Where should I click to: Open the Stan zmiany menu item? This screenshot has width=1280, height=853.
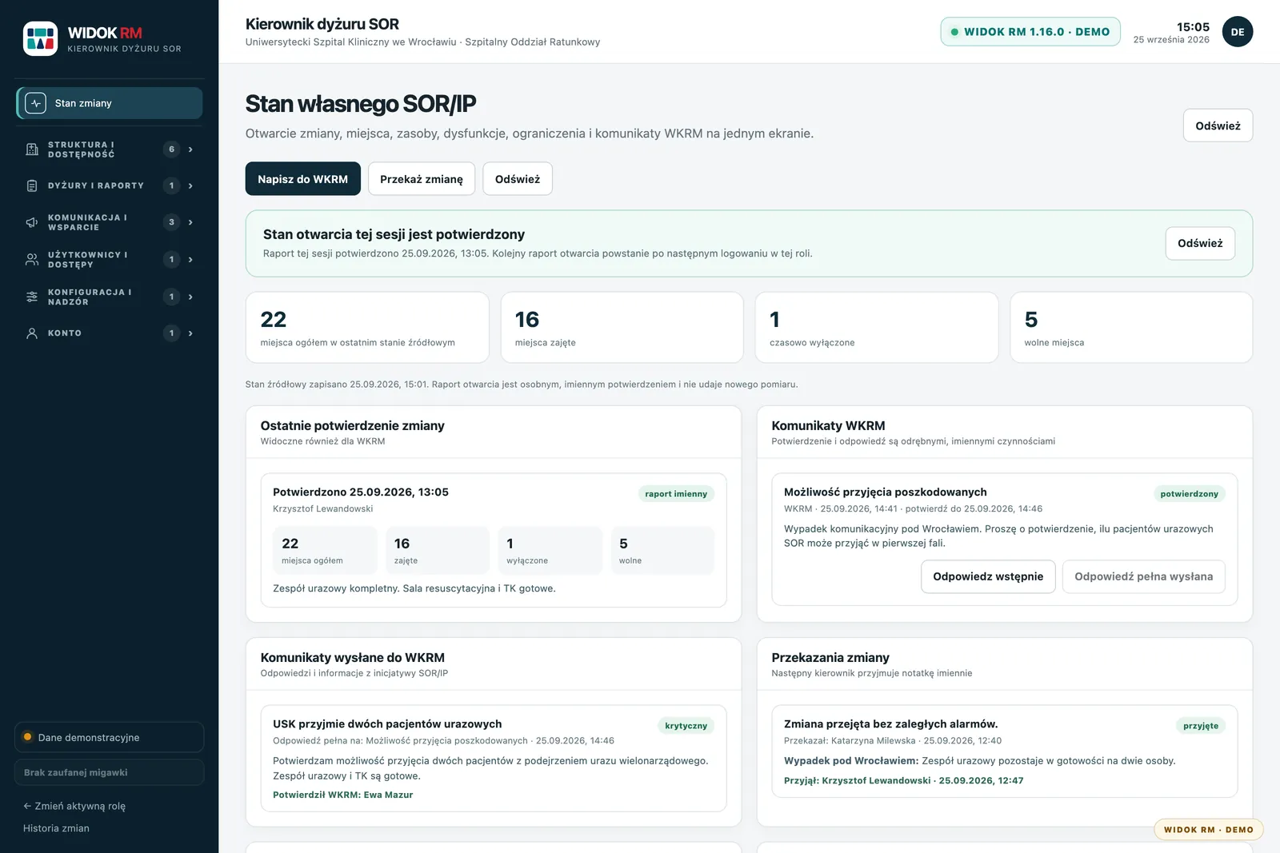click(x=110, y=103)
